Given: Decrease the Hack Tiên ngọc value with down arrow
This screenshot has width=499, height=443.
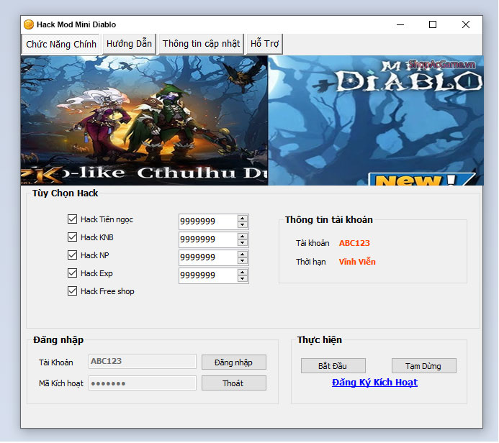Looking at the screenshot, I should 243,224.
